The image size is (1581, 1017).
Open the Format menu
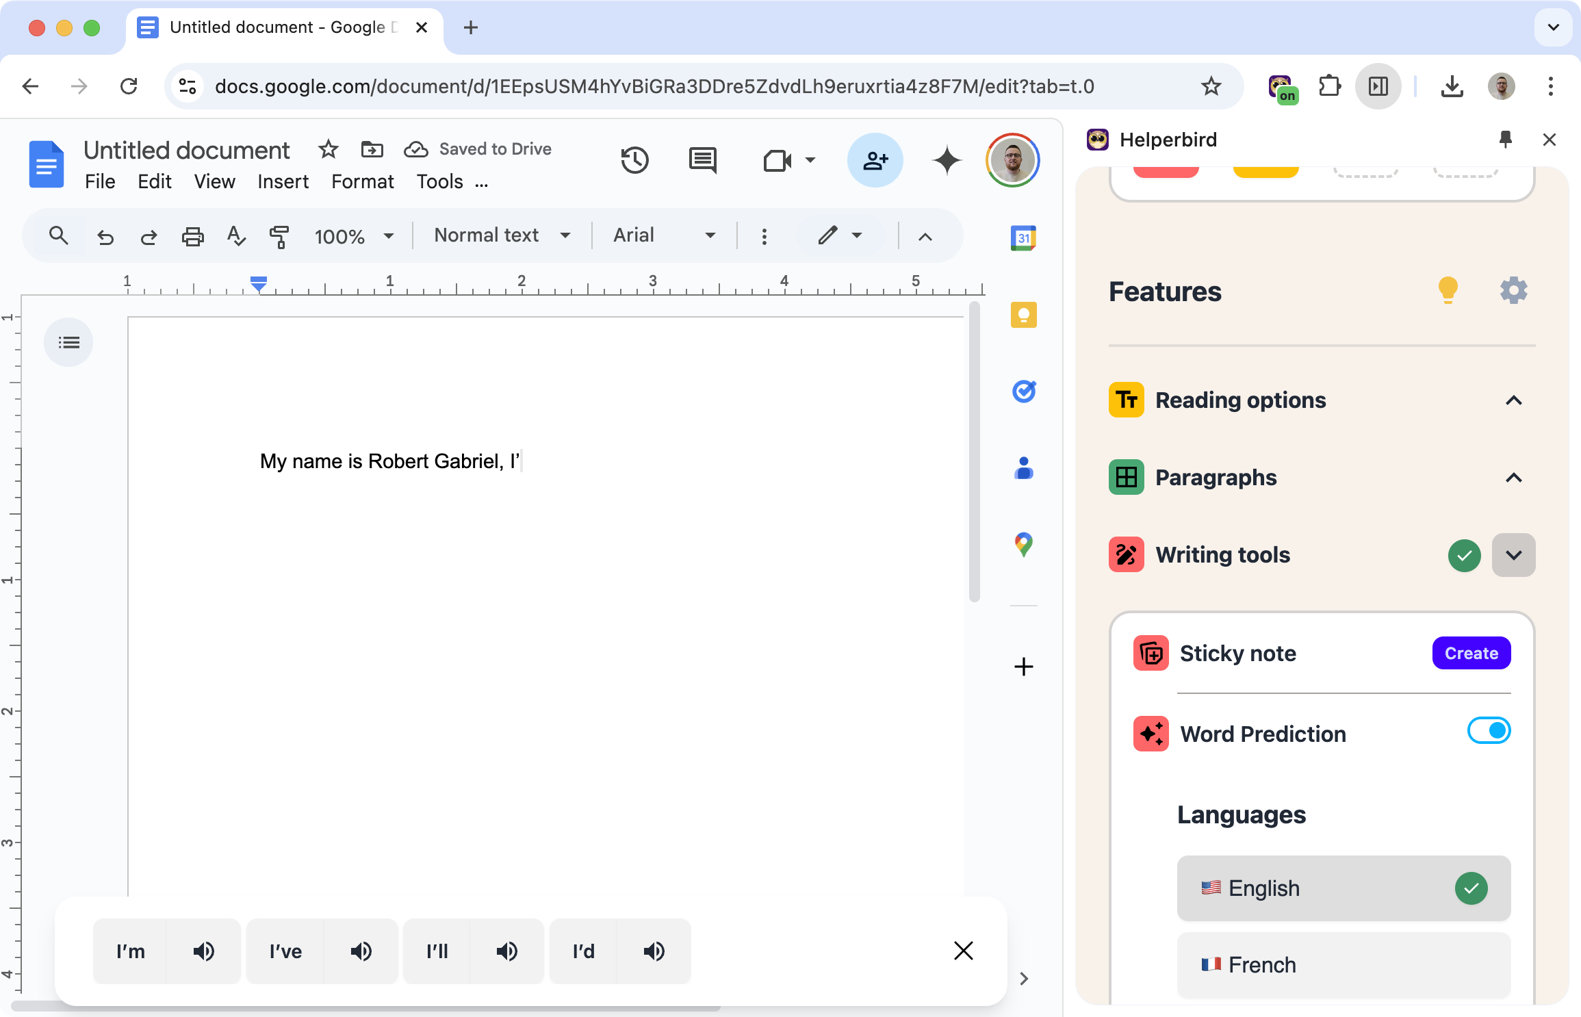click(x=362, y=181)
